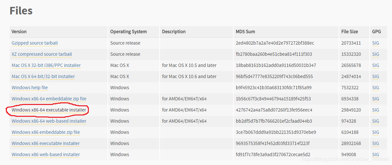This screenshot has height=165, width=392.
Task: Click 'for Mac OS X 10.5 and later' description
Action: [189, 65]
